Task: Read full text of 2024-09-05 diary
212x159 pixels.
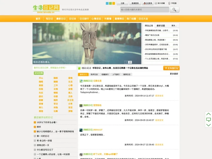Action: (x=159, y=120)
